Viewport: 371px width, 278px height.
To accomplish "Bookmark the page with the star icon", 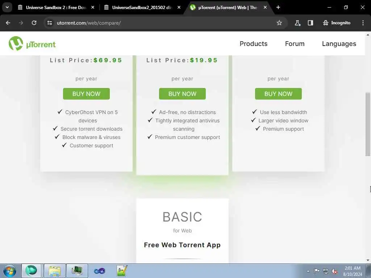I will pyautogui.click(x=279, y=23).
